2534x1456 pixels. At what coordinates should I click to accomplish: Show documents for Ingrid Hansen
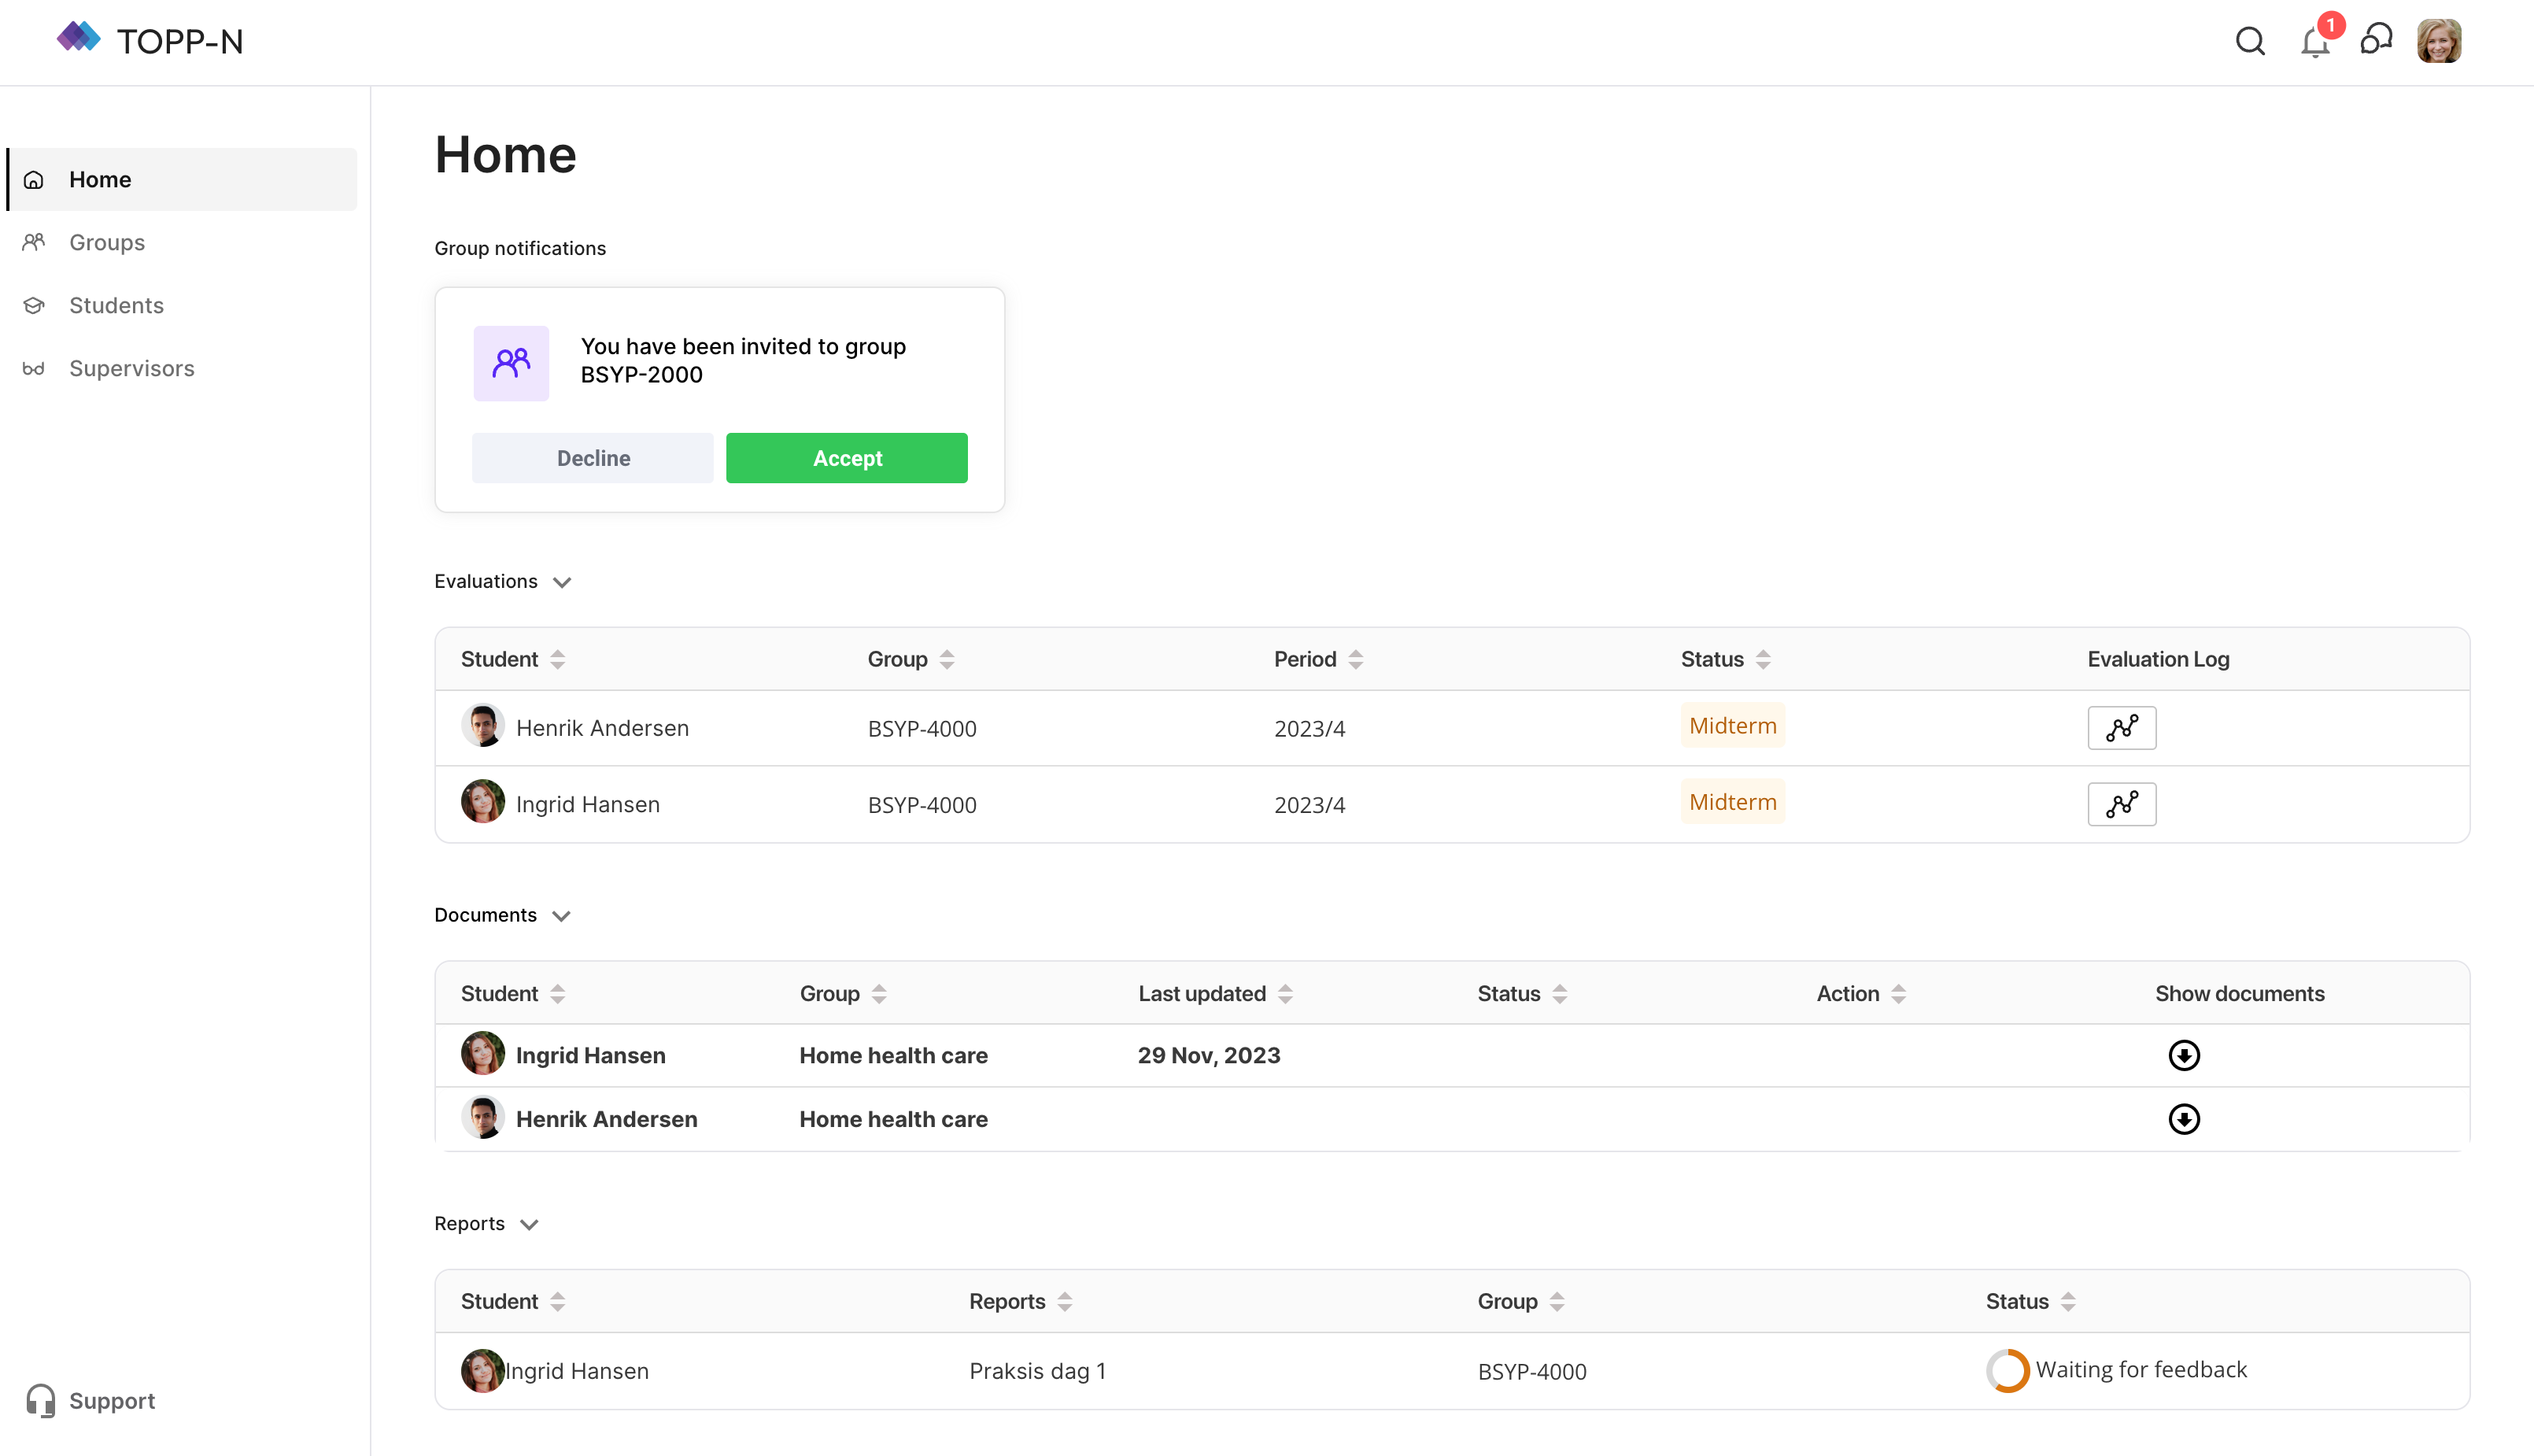click(x=2183, y=1055)
